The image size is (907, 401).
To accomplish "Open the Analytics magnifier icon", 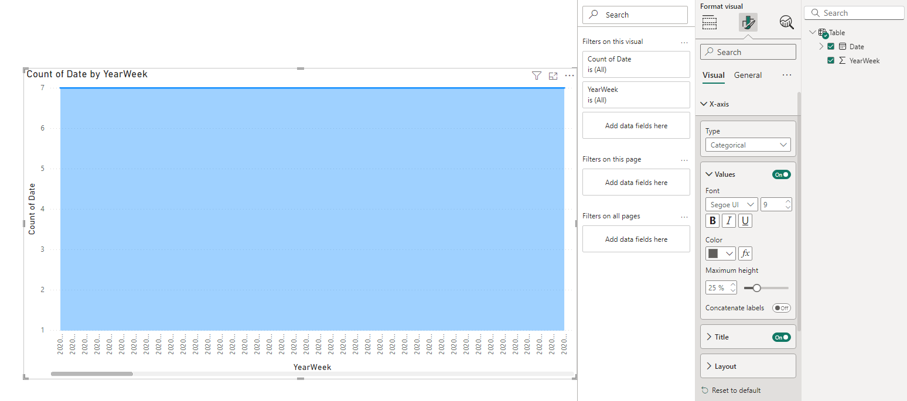I will (787, 23).
